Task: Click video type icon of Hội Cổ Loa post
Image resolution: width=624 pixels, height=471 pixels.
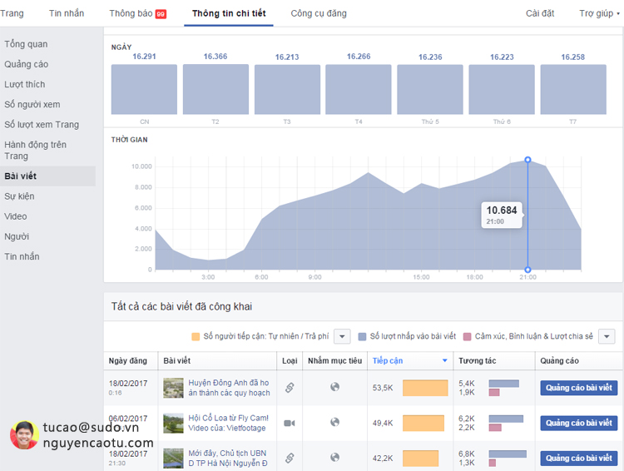Action: point(290,423)
